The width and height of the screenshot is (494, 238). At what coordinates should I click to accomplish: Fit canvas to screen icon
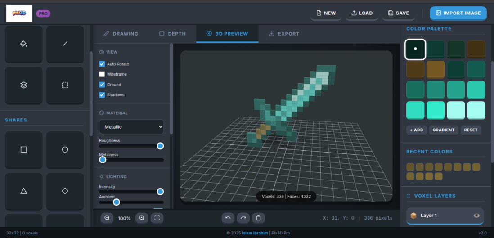click(x=157, y=218)
